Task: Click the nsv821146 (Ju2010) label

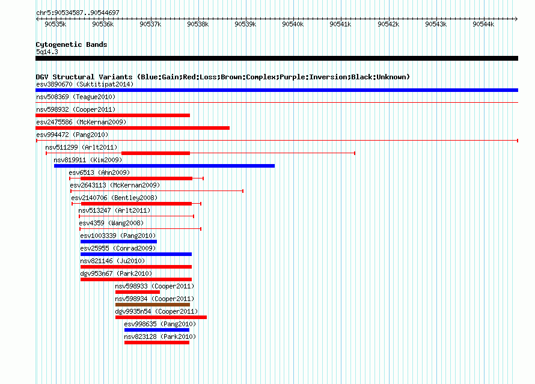Action: [112, 261]
